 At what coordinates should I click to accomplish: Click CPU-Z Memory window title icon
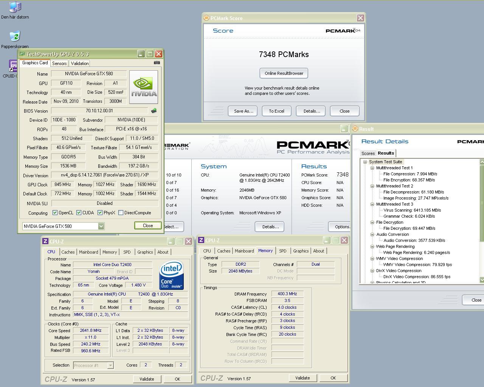point(201,240)
